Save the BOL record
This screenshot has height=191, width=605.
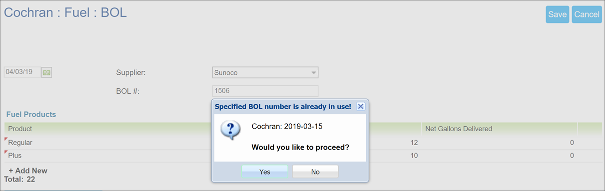pos(558,14)
